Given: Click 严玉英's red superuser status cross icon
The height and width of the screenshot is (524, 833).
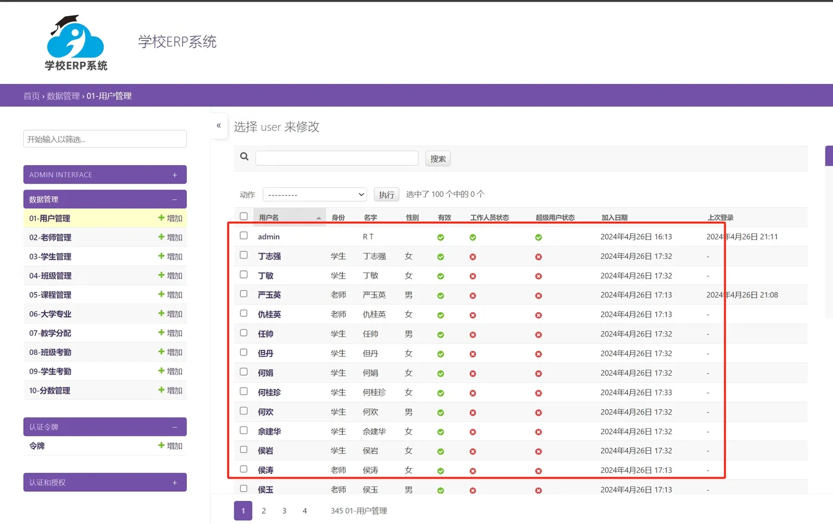Looking at the screenshot, I should [x=538, y=295].
